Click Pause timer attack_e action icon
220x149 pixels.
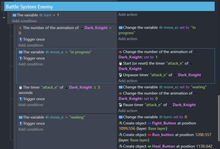click(121, 105)
